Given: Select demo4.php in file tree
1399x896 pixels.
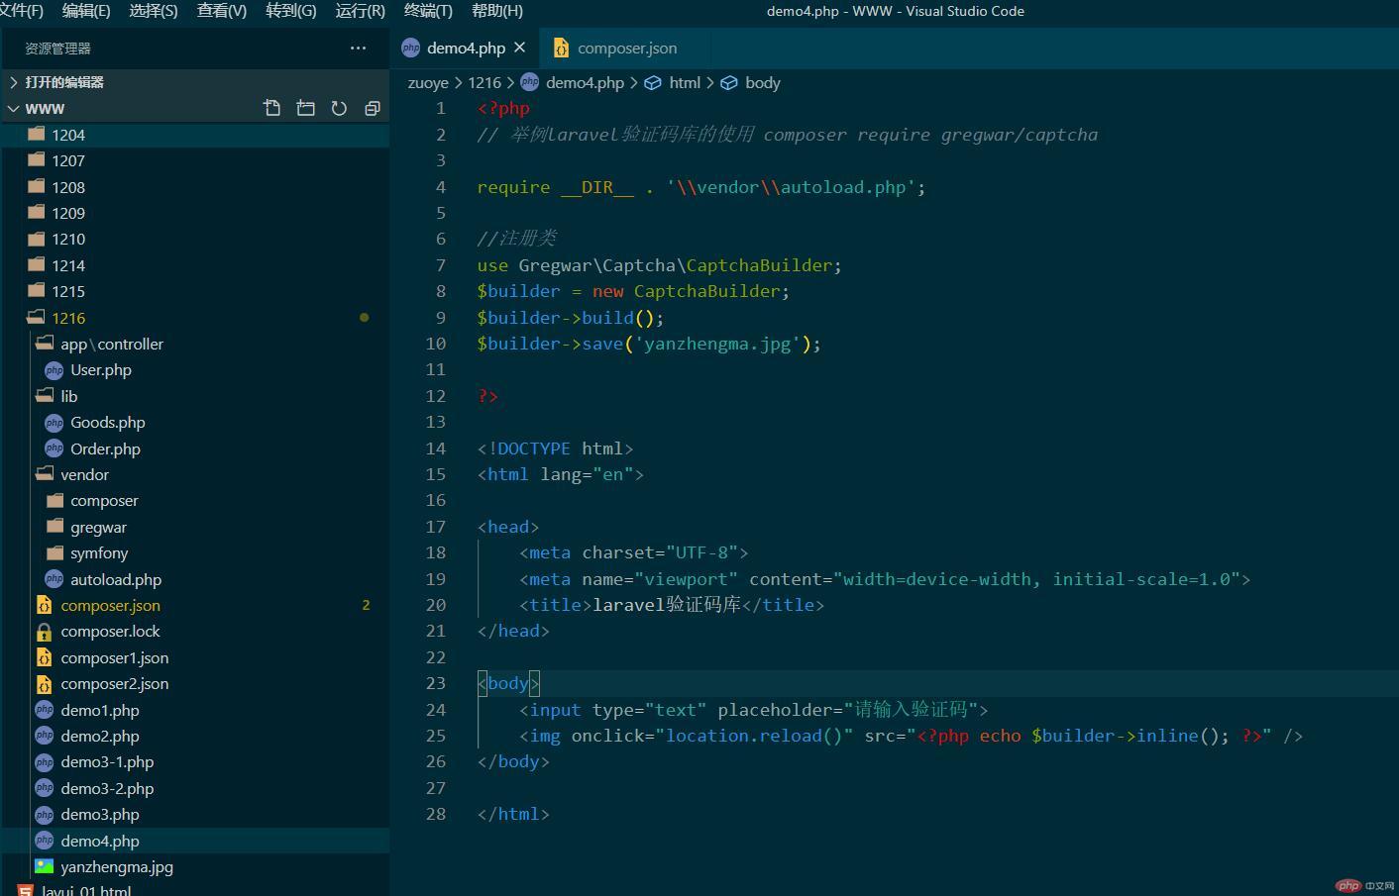Looking at the screenshot, I should pos(194,841).
